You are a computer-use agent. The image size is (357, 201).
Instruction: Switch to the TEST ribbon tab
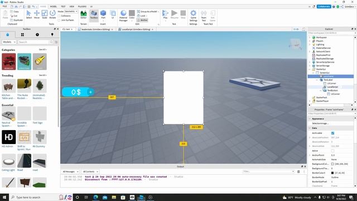(63, 7)
